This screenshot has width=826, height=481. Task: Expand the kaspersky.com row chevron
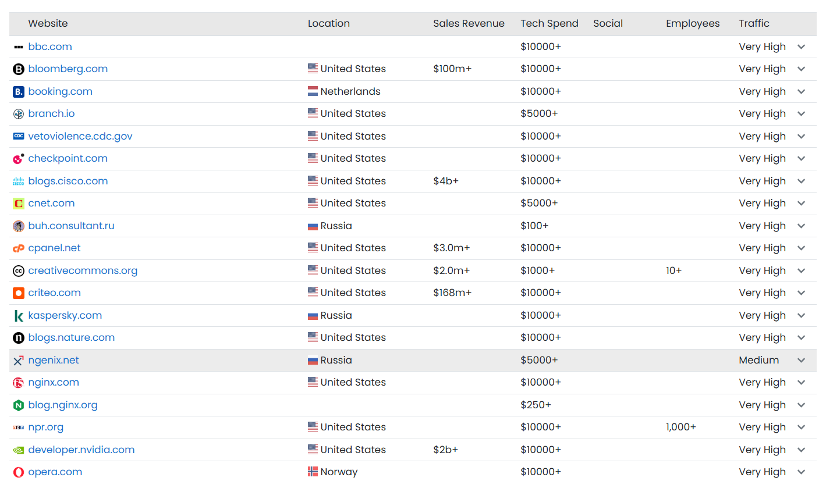click(802, 315)
